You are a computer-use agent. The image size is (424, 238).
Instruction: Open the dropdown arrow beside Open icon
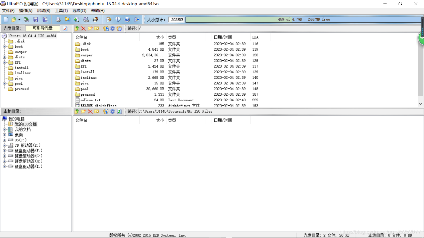click(19, 20)
